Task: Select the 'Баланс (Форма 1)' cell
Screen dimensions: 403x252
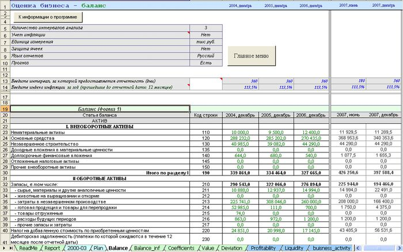Action: click(100, 109)
